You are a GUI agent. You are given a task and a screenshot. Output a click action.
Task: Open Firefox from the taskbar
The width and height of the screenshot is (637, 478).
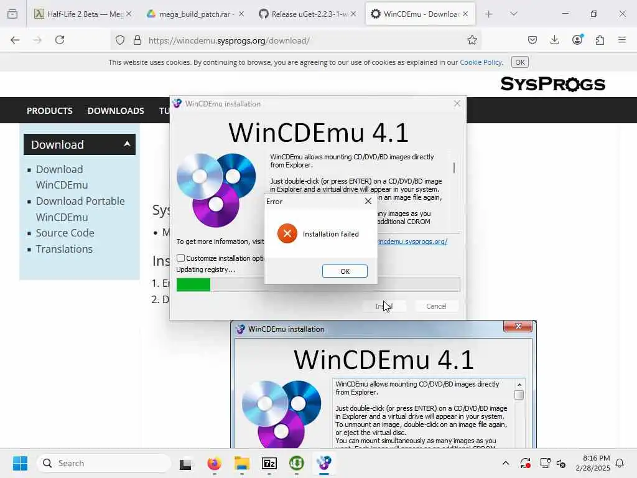coord(214,463)
